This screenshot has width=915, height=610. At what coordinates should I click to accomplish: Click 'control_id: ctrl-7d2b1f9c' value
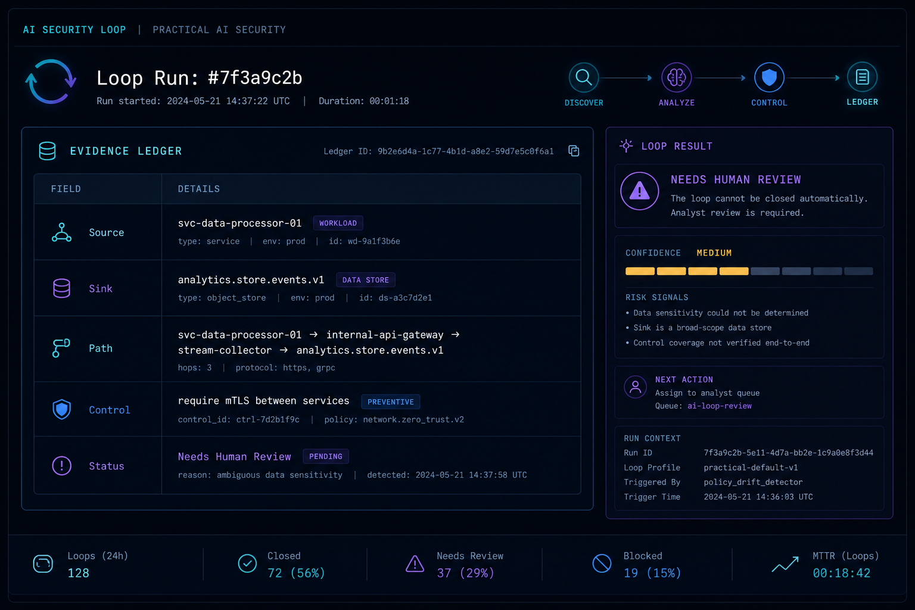(x=239, y=419)
